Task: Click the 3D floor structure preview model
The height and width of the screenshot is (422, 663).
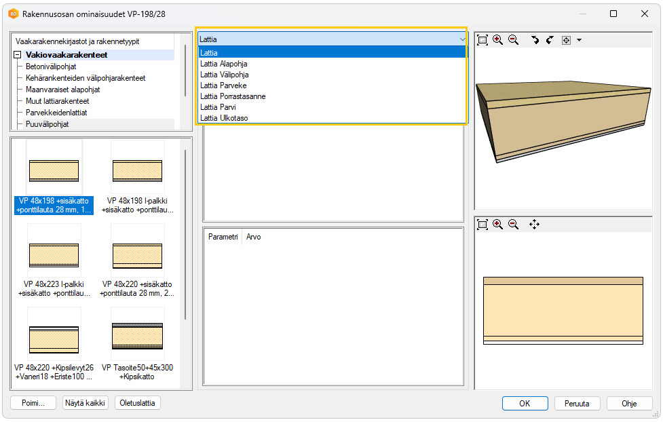Action: [x=563, y=121]
